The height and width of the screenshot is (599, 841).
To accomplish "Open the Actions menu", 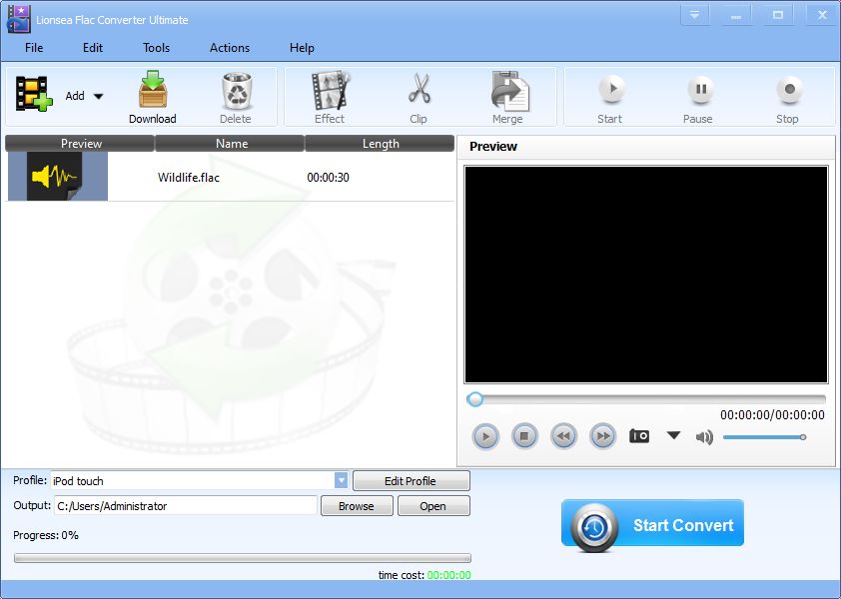I will (x=230, y=48).
